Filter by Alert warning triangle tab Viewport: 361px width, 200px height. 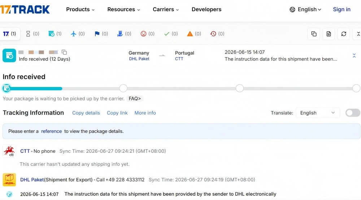click(194, 34)
